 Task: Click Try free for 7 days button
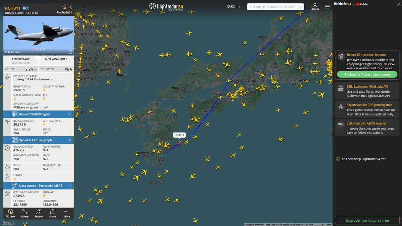(367, 74)
